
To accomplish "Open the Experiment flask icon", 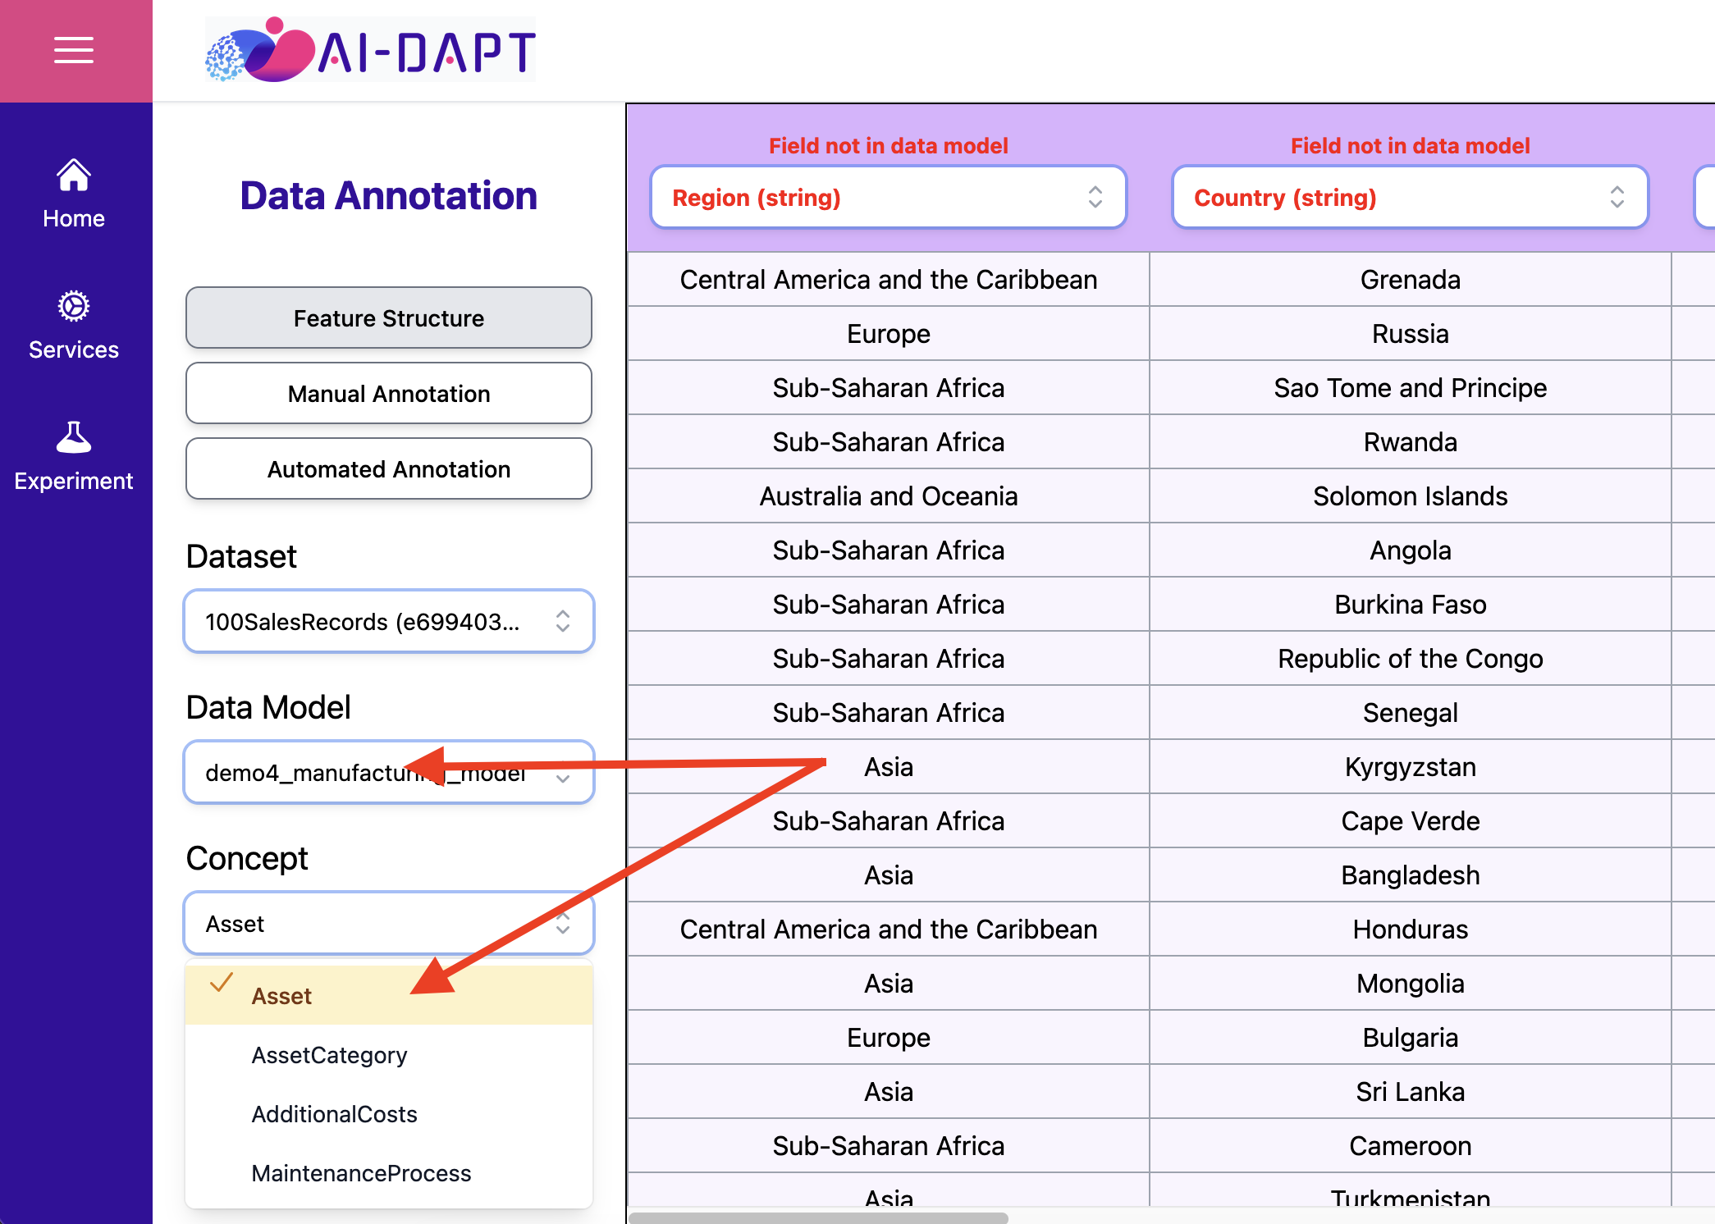I will 74,437.
